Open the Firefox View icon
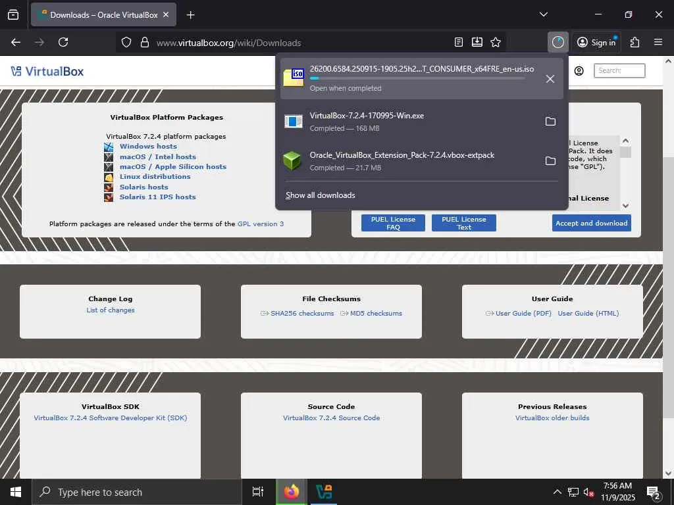Image resolution: width=674 pixels, height=505 pixels. tap(13, 15)
